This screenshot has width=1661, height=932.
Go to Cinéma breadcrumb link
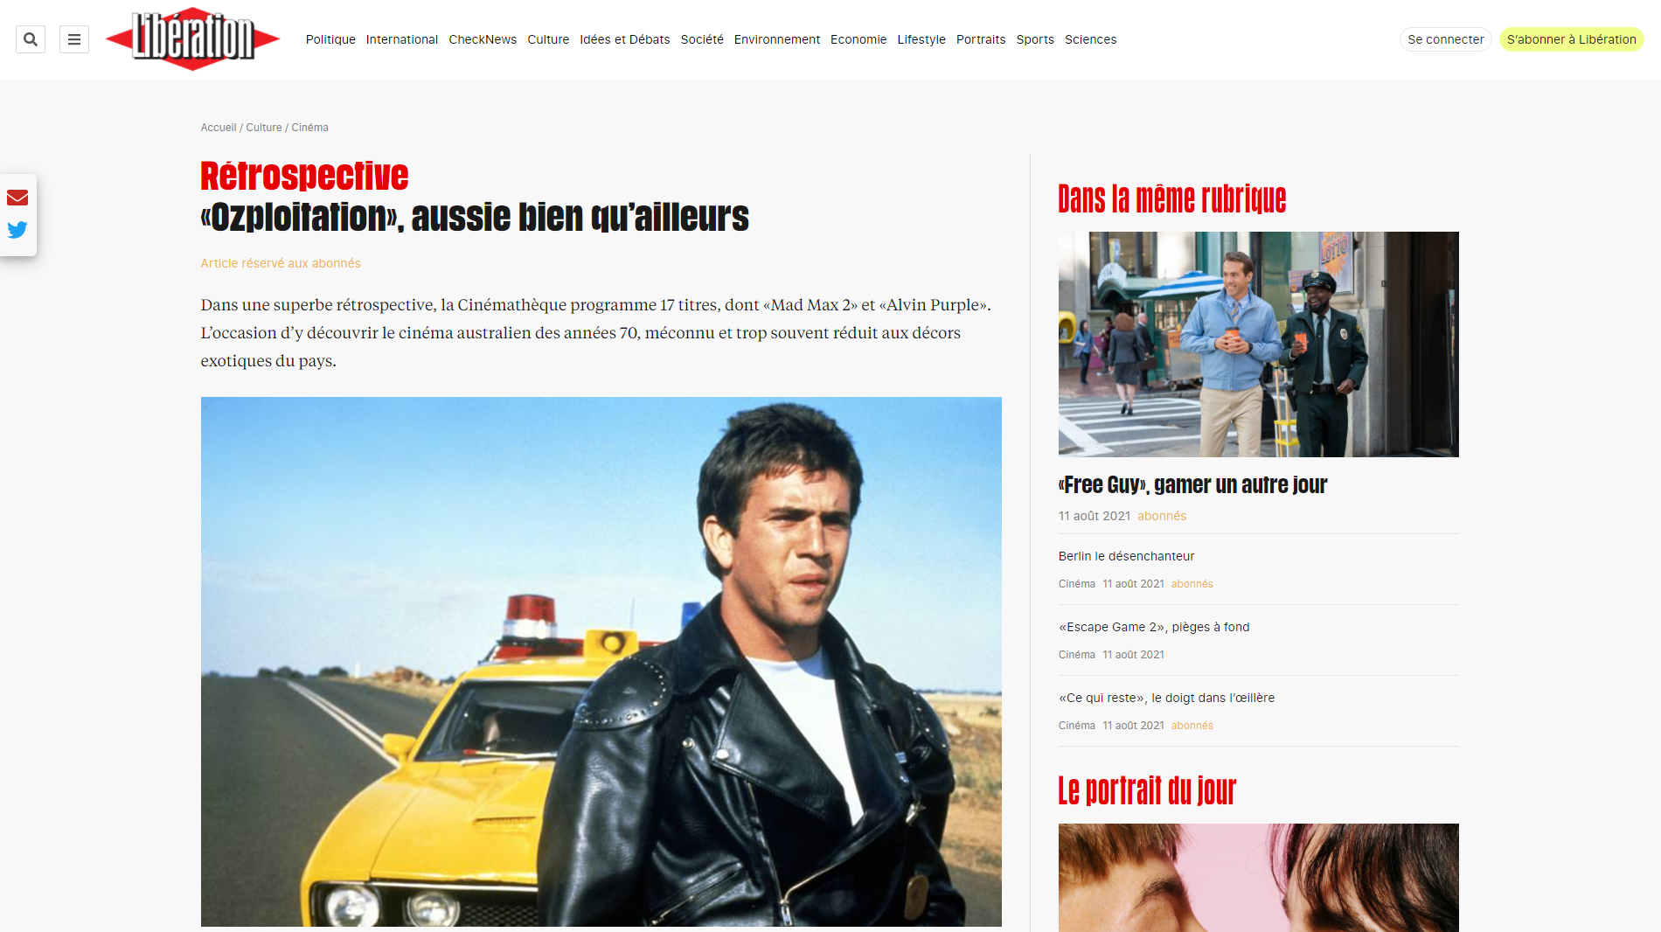310,128
